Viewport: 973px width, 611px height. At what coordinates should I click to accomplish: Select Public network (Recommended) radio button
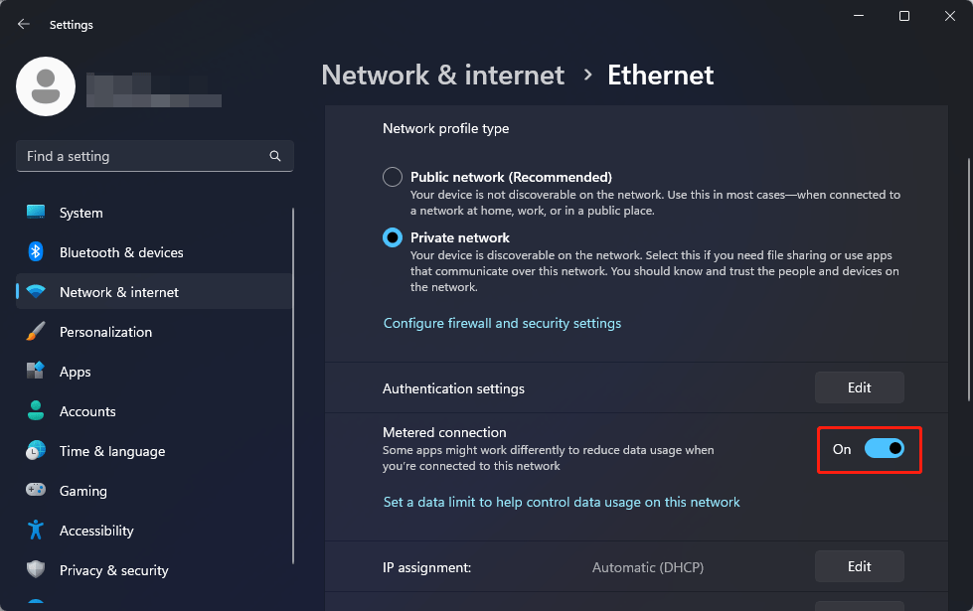[393, 178]
